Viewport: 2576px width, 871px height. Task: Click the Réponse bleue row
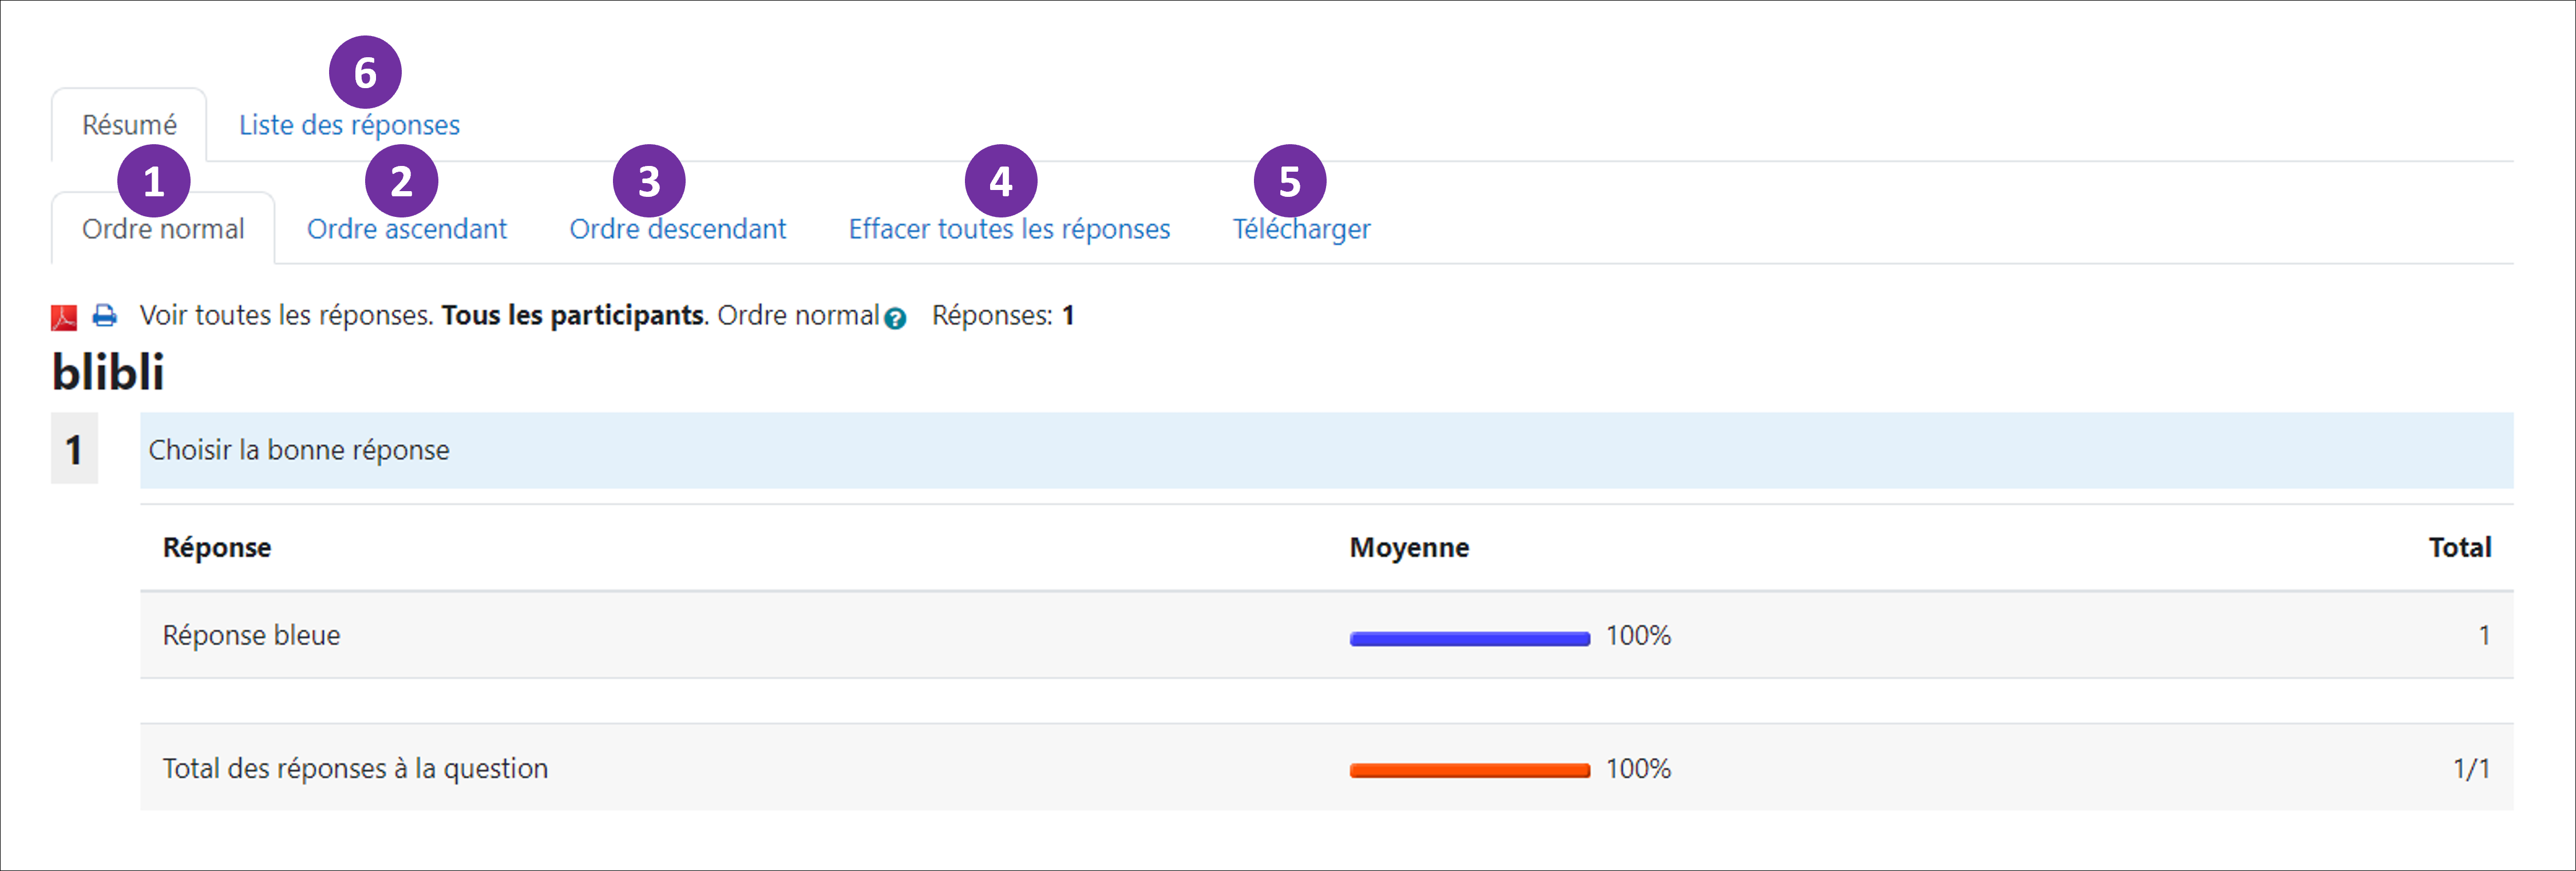click(251, 635)
